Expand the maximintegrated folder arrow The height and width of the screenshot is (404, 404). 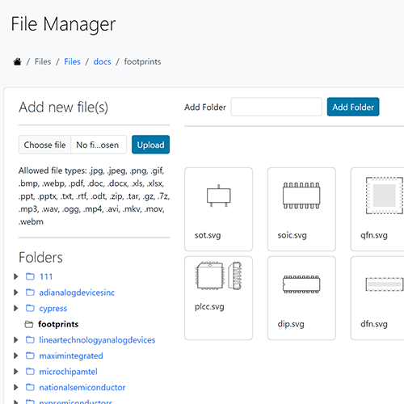[16, 356]
